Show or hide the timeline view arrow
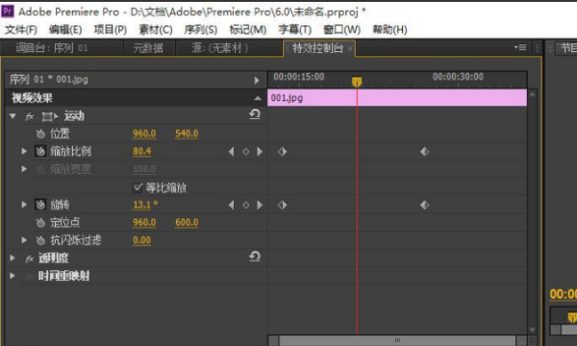Image resolution: width=577 pixels, height=346 pixels. [257, 80]
